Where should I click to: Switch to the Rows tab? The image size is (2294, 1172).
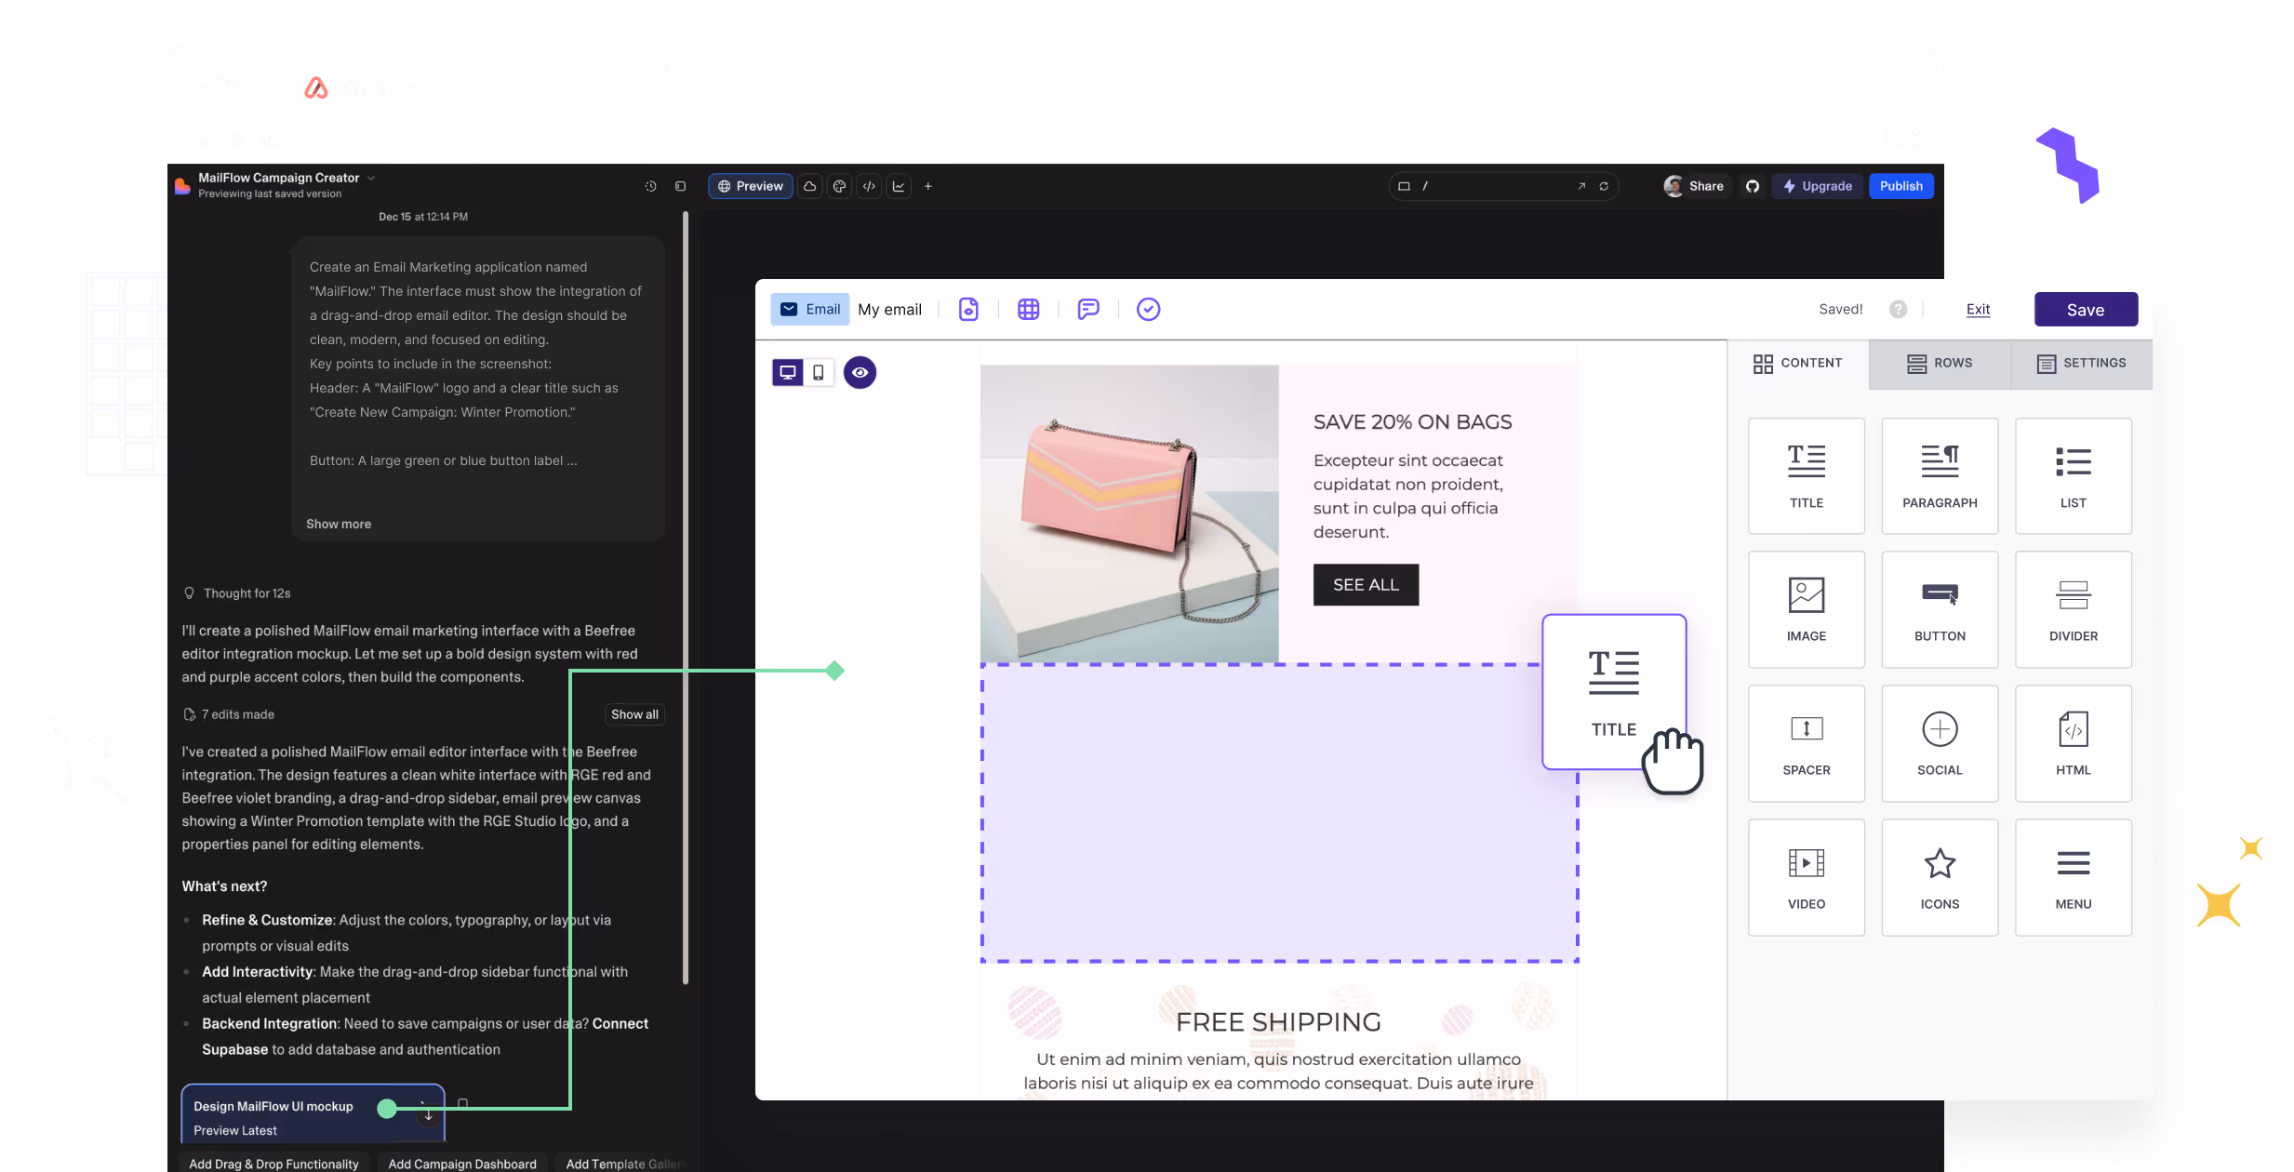(x=1939, y=364)
